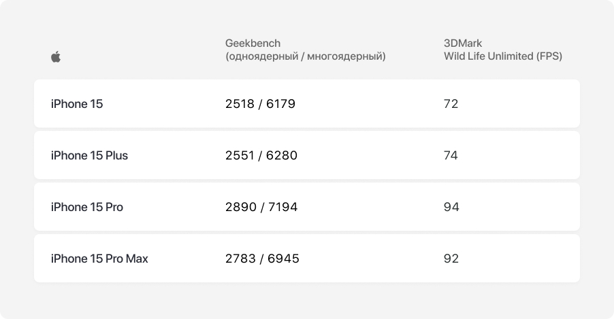Click the Apple logo icon
Image resolution: width=614 pixels, height=319 pixels.
point(56,56)
